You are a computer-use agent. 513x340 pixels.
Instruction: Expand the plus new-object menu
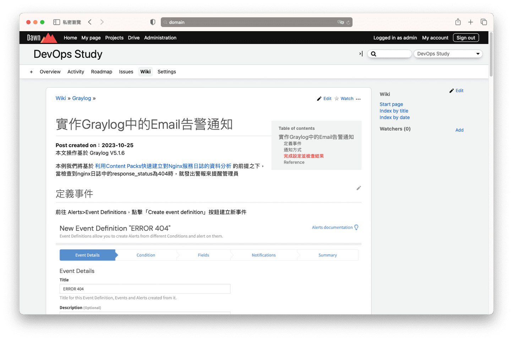(31, 72)
